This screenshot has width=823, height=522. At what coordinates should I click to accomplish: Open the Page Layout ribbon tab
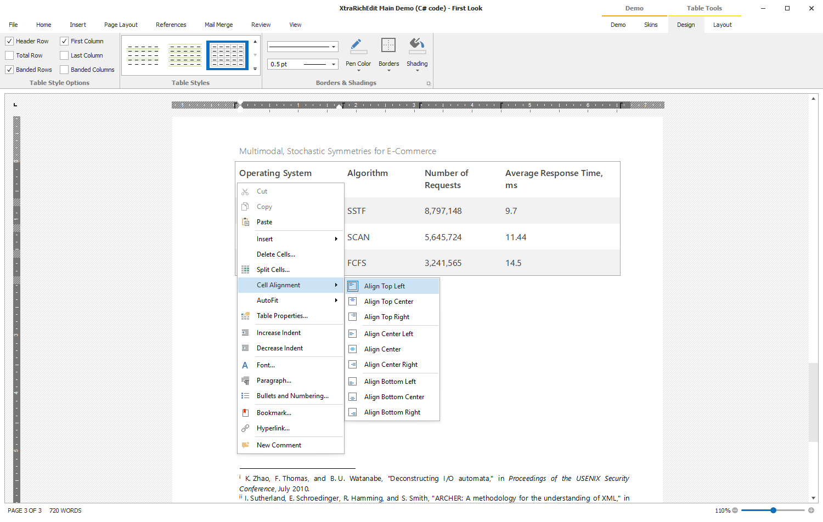(121, 25)
